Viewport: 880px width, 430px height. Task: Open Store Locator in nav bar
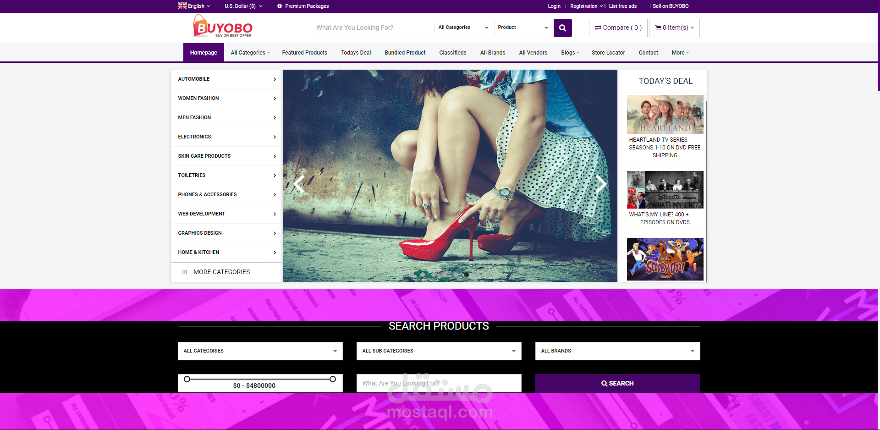click(608, 53)
